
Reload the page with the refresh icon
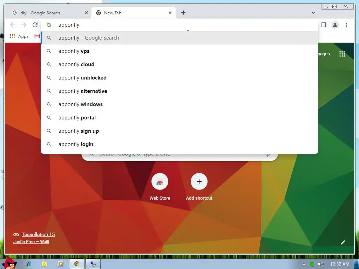coord(35,25)
